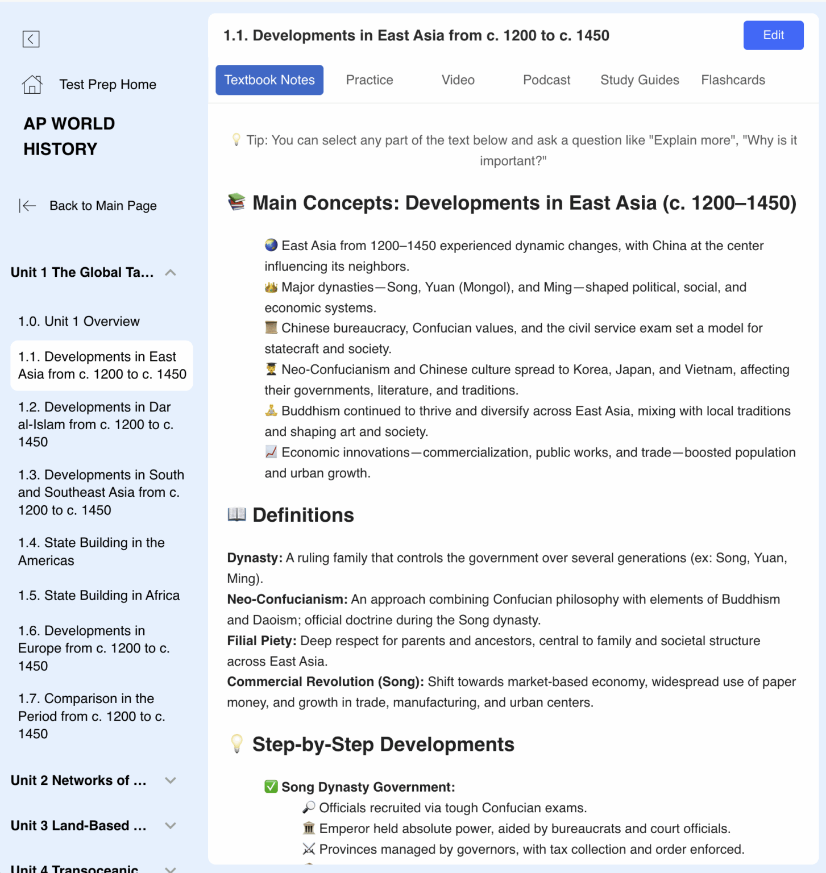This screenshot has height=873, width=826.
Task: Click the Back to Main Page arrow icon
Action: (x=27, y=206)
